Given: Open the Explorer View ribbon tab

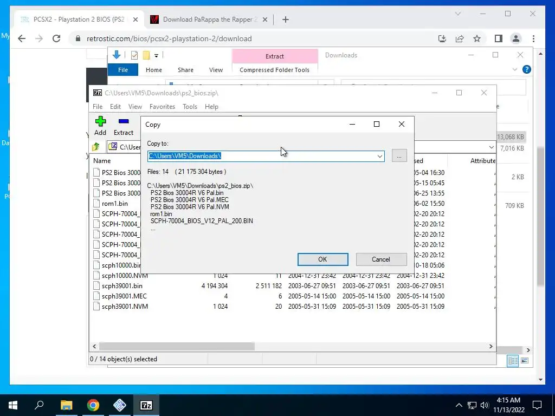Looking at the screenshot, I should (x=216, y=70).
